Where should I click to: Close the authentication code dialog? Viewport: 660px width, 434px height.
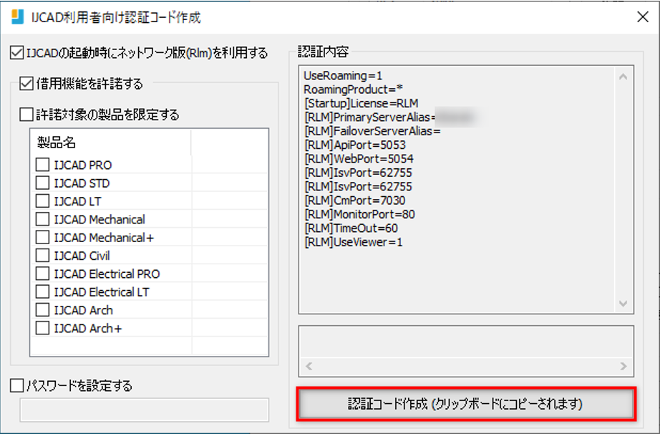[x=642, y=17]
